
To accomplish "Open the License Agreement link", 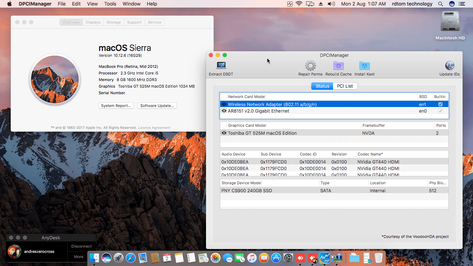I will (x=154, y=128).
